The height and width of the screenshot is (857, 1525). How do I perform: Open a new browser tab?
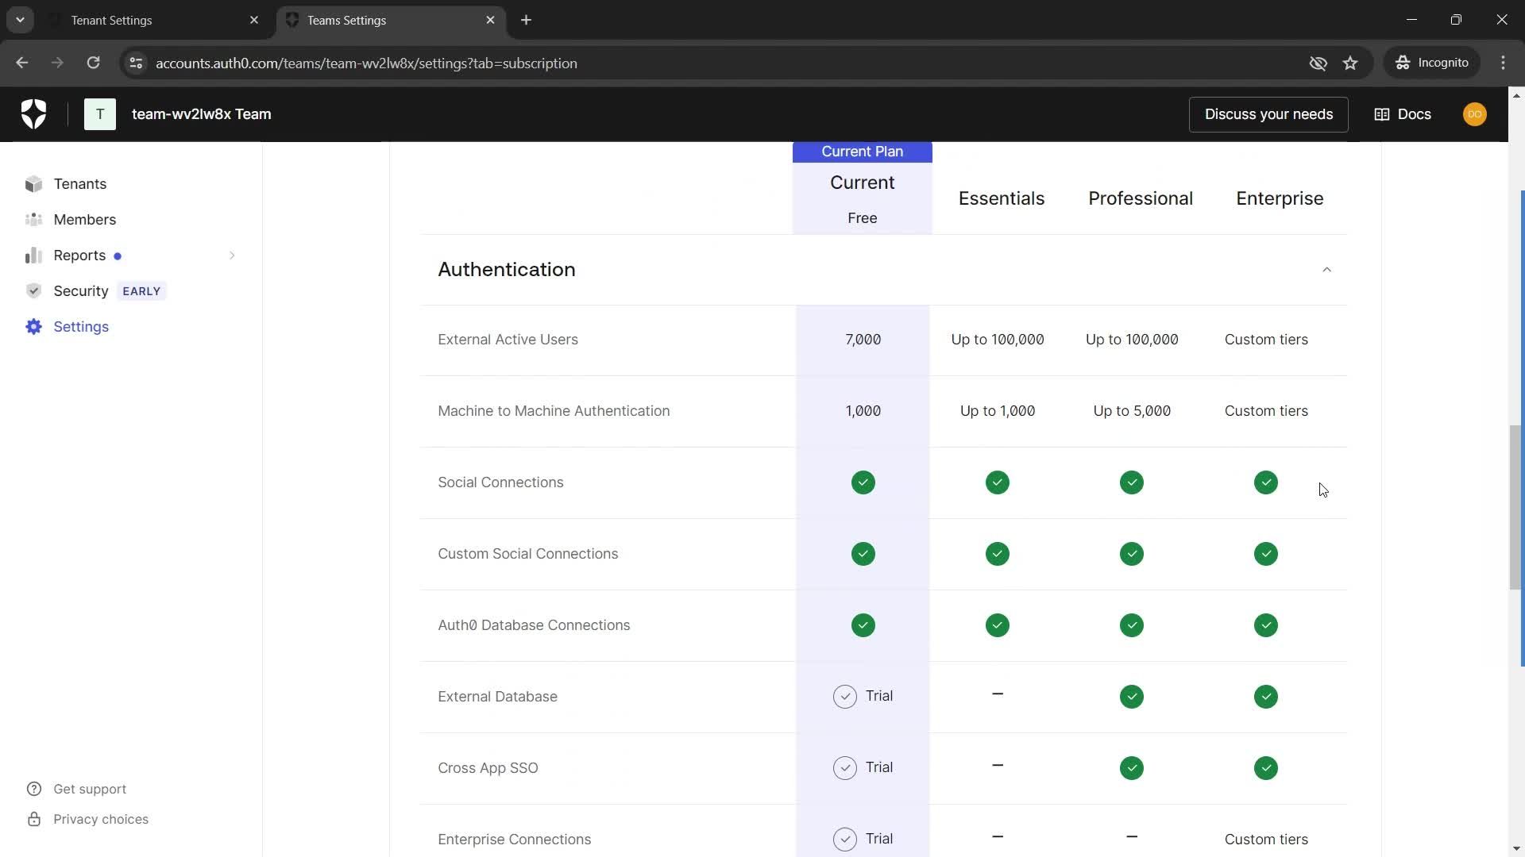526,20
